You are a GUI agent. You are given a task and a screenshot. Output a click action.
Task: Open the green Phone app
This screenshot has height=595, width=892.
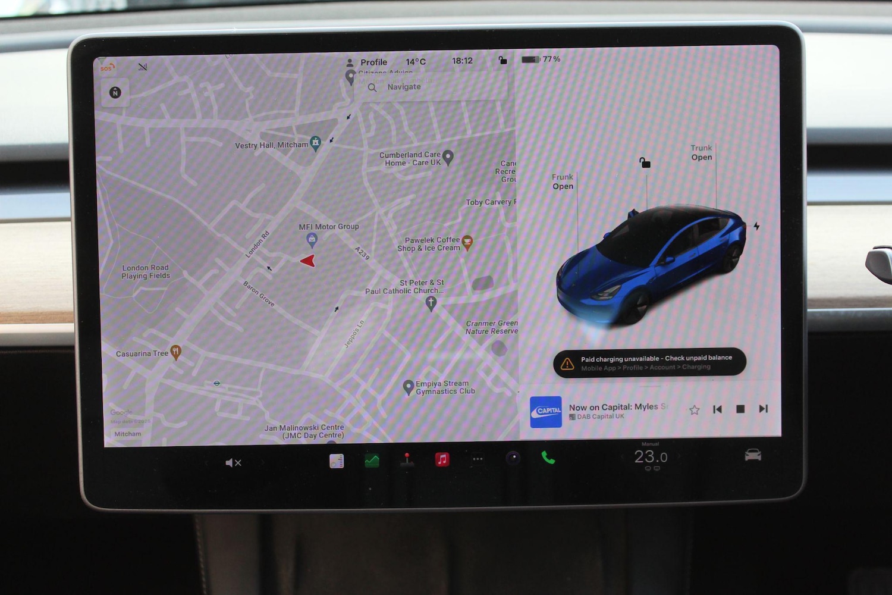(x=548, y=458)
